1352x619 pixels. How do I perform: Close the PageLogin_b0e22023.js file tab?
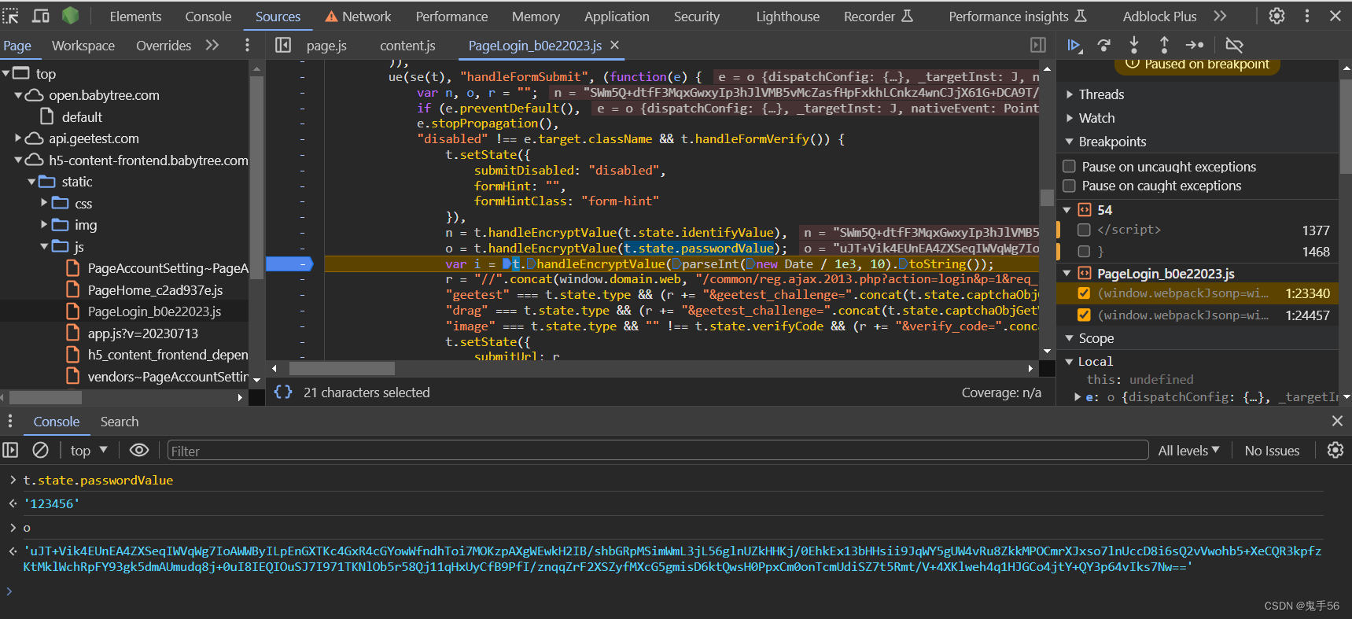(615, 46)
